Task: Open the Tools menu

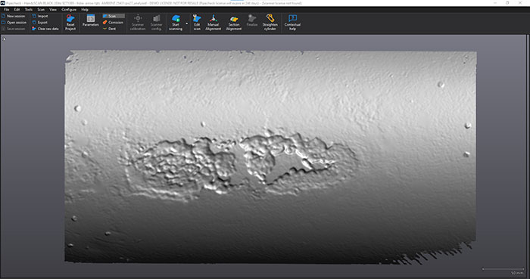Action: [x=29, y=9]
